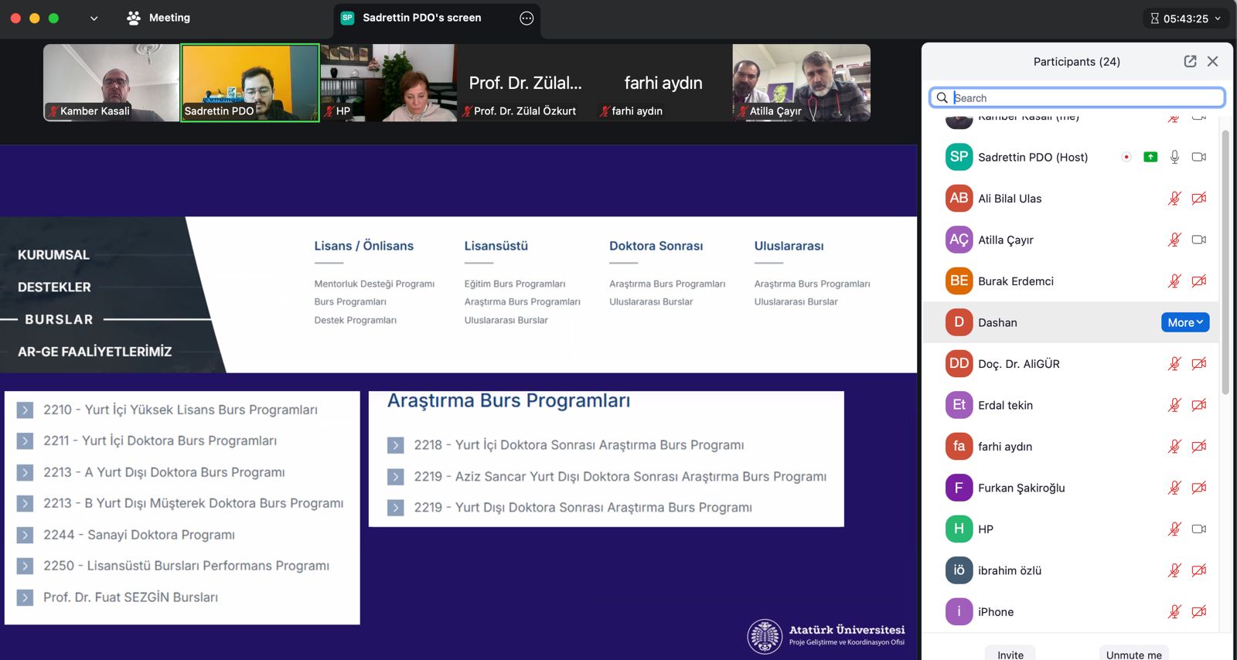Select Dashan in the participants list
1237x660 pixels.
tap(997, 322)
